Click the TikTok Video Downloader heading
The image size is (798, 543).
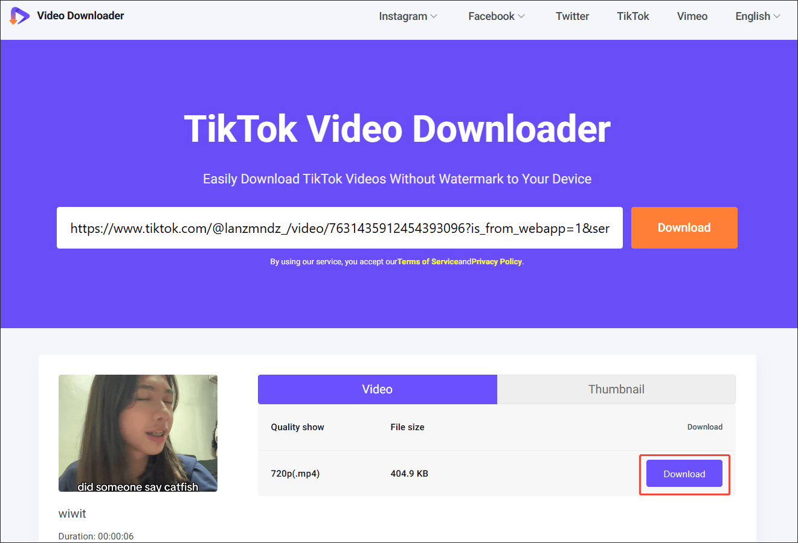(x=397, y=129)
